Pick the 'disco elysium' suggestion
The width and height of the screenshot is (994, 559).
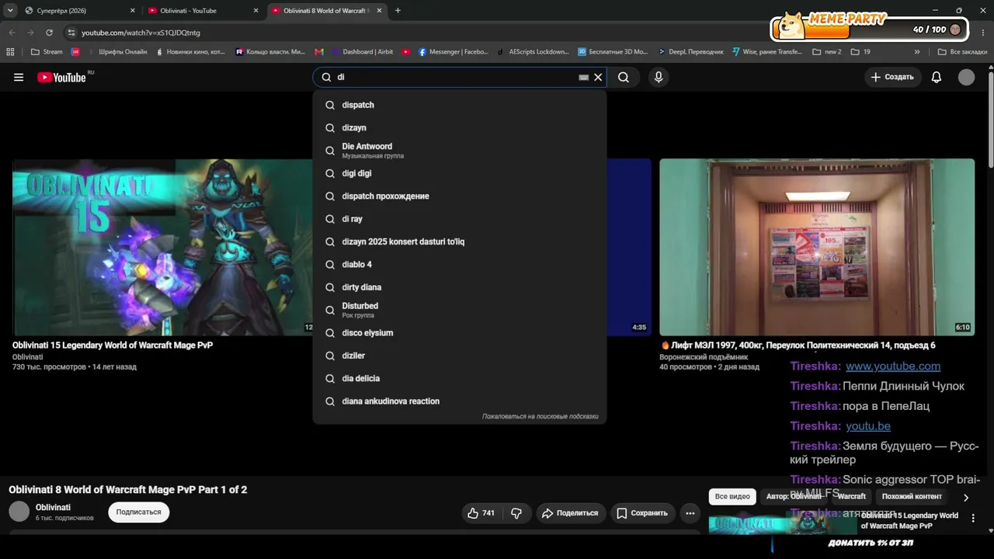[x=460, y=332]
